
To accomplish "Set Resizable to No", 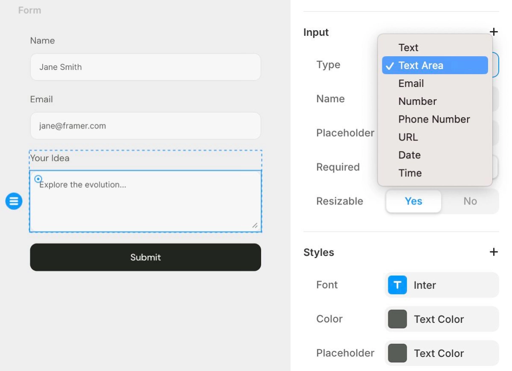I will (470, 201).
